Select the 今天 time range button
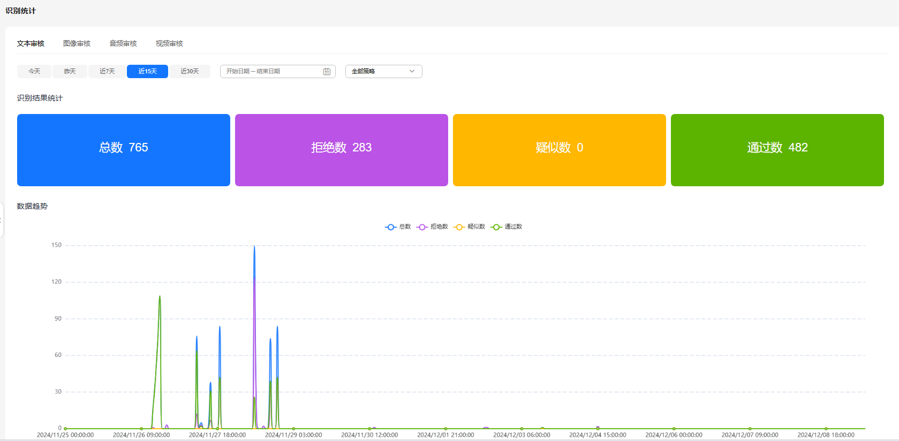The image size is (899, 441). tap(34, 71)
